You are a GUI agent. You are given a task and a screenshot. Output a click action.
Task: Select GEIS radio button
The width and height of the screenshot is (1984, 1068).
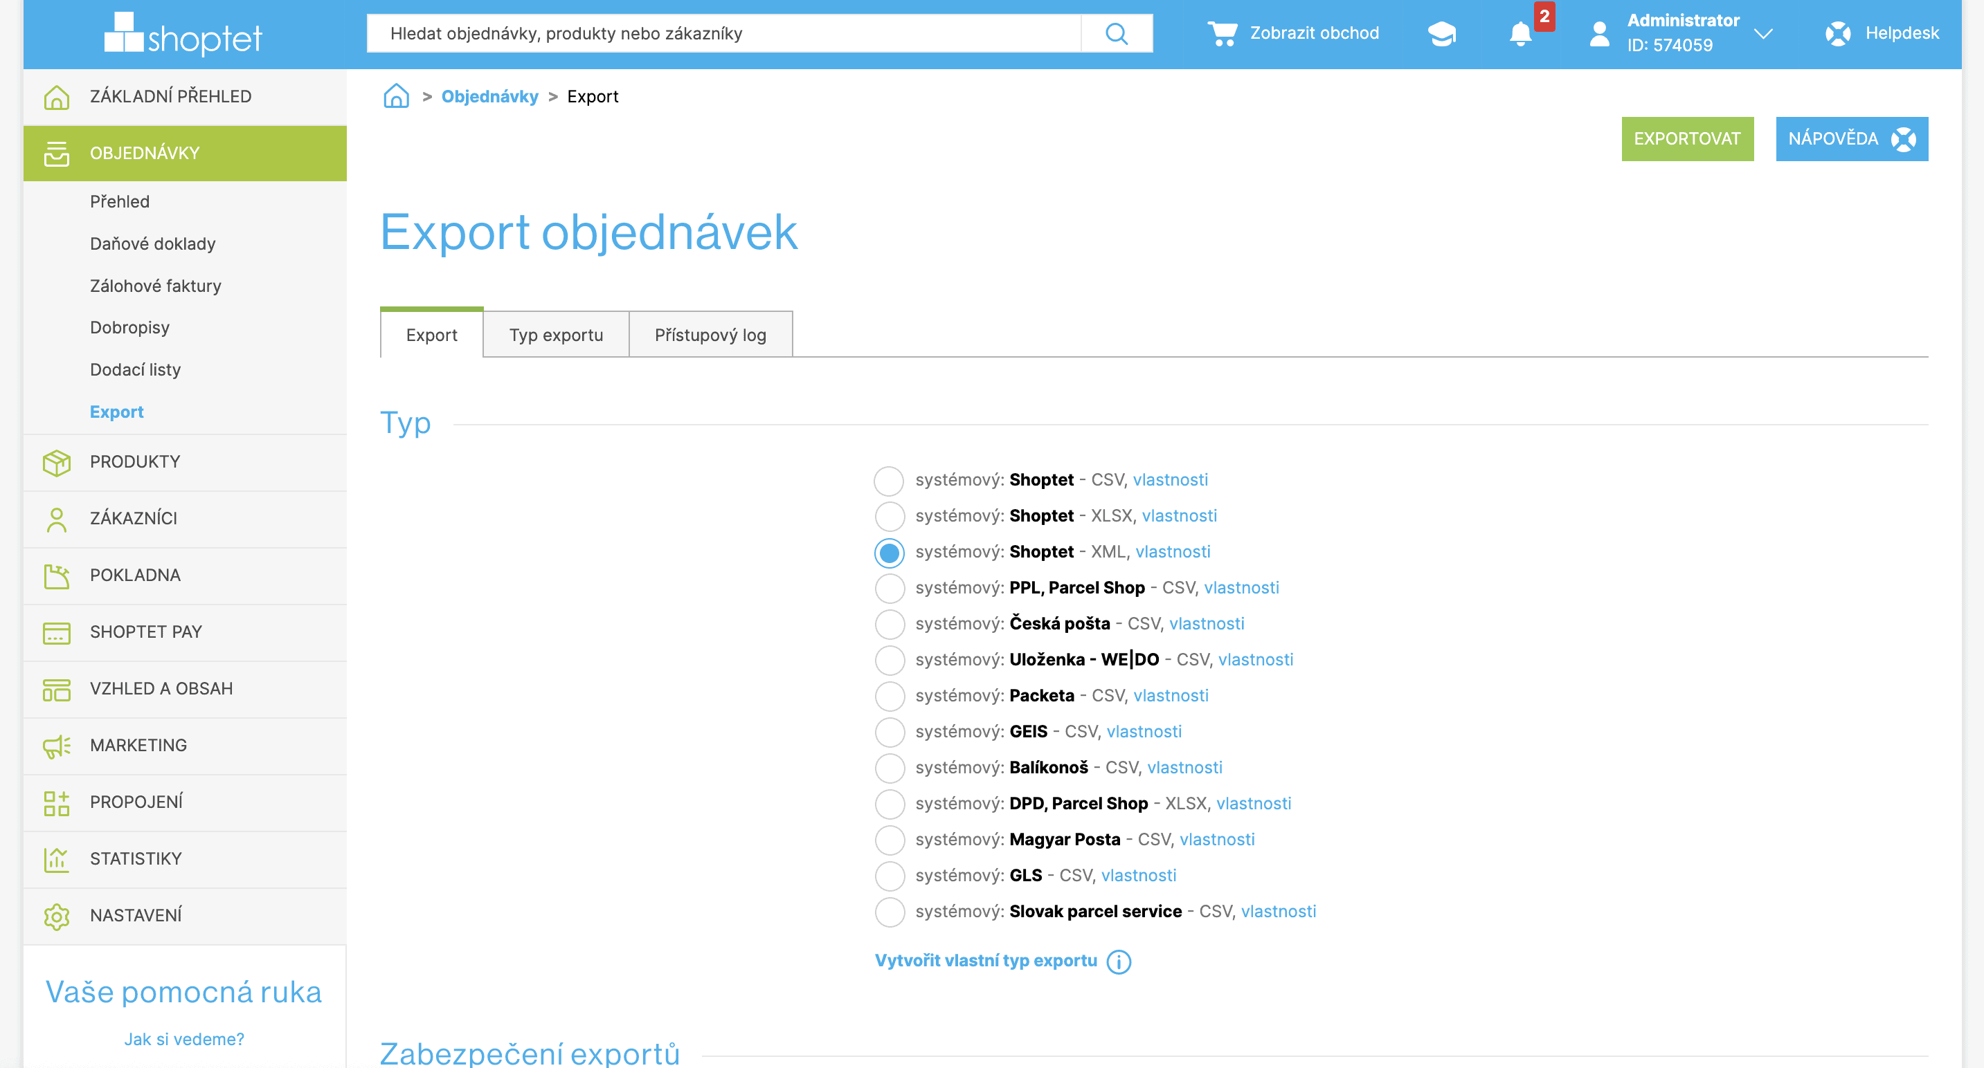(x=889, y=733)
